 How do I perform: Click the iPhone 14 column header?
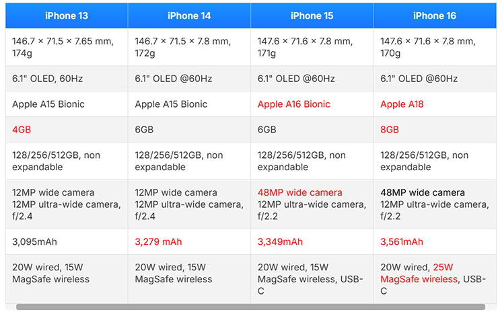tap(189, 15)
